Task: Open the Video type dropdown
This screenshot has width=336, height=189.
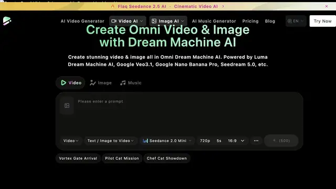Action: click(x=71, y=141)
